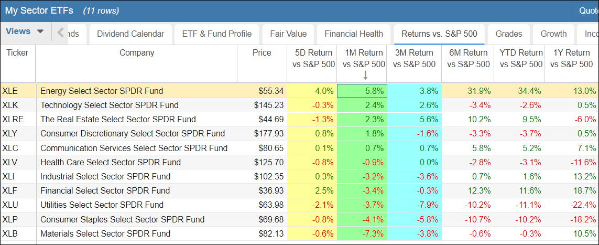This screenshot has height=245, width=599.
Task: Switch to Dividend Calendar tab
Action: 130,34
